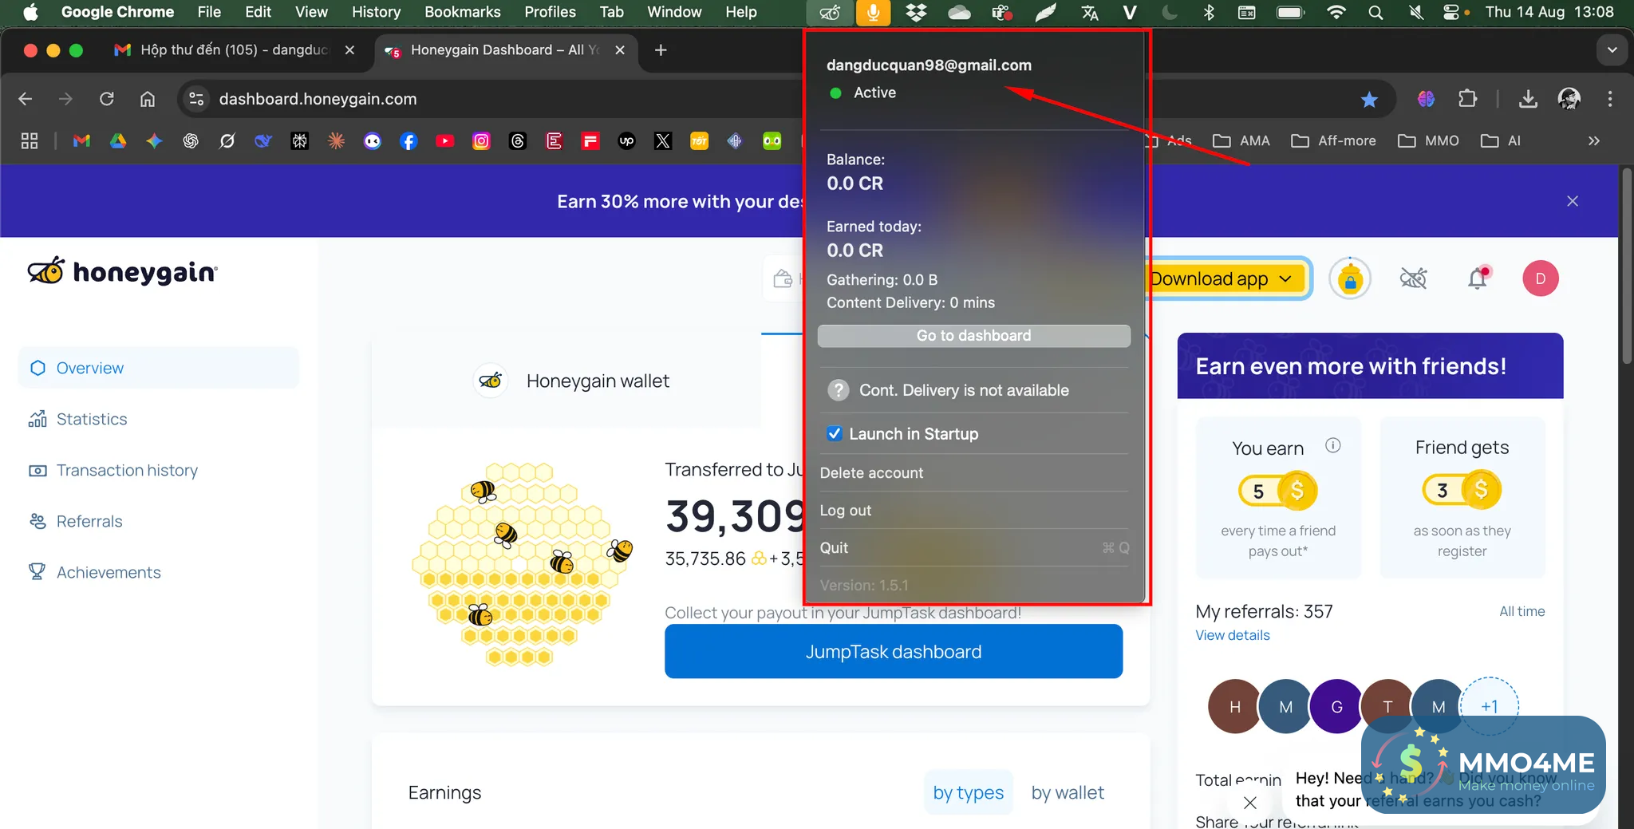Click the crossed-out bee icon on the dashboard
Screen dimensions: 1634x829
(x=1413, y=278)
